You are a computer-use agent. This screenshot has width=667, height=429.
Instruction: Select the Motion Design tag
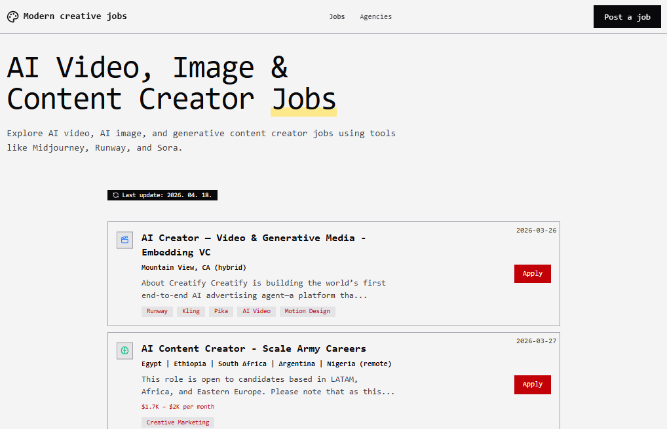tap(307, 311)
